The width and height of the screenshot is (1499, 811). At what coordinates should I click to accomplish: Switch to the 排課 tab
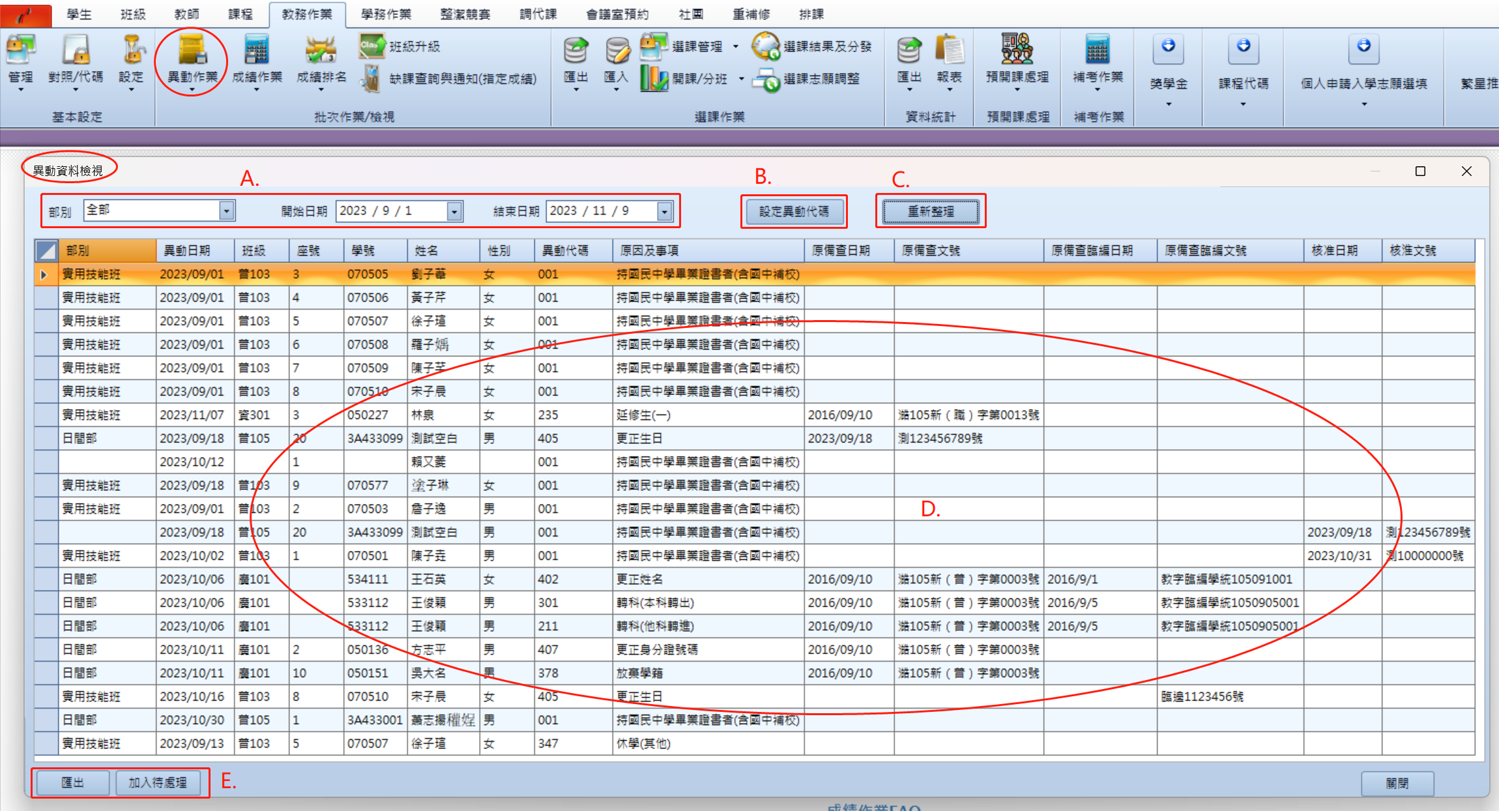(811, 14)
